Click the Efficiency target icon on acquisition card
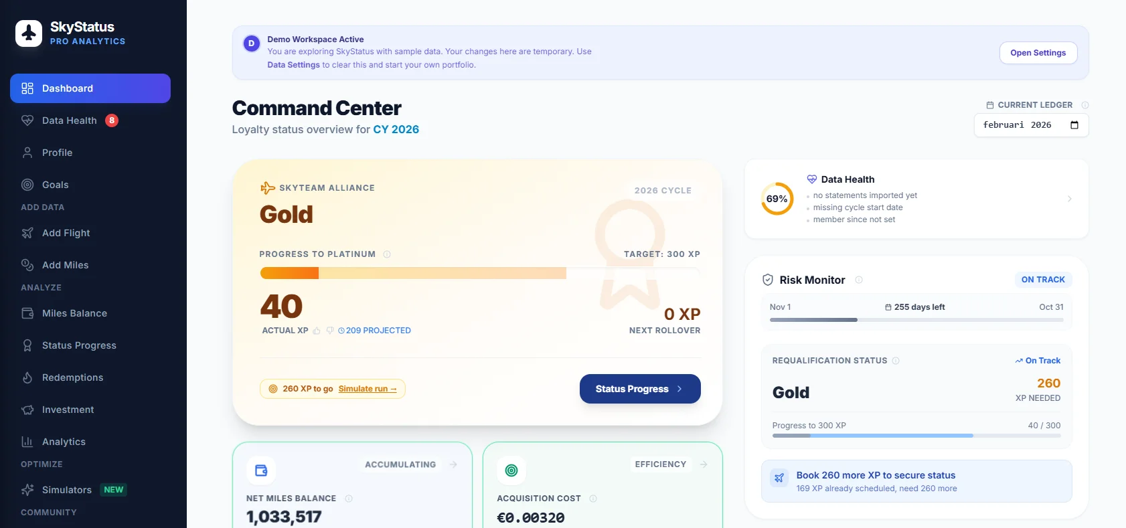 (511, 470)
